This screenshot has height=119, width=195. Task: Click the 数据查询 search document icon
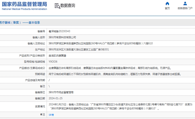point(57,6)
